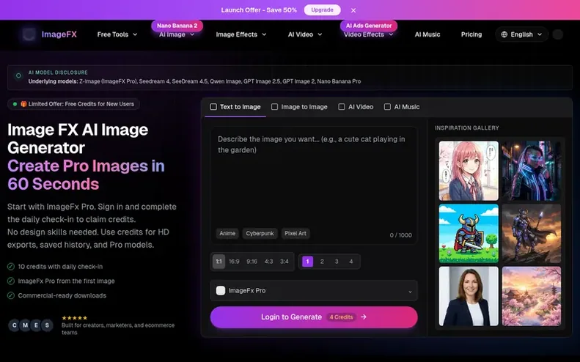Viewport: 580px width, 362px height.
Task: Click the Nano Banana 2 badge
Action: [177, 26]
